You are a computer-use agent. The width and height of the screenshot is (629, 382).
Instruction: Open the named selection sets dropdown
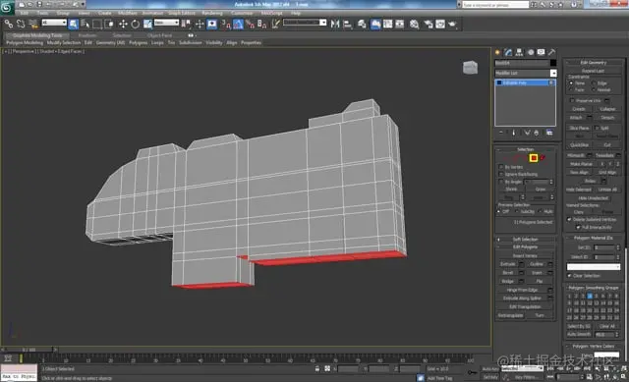pos(305,23)
